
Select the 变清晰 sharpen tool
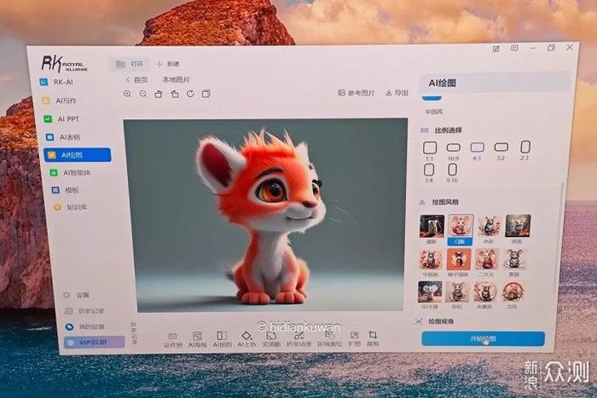click(x=271, y=339)
